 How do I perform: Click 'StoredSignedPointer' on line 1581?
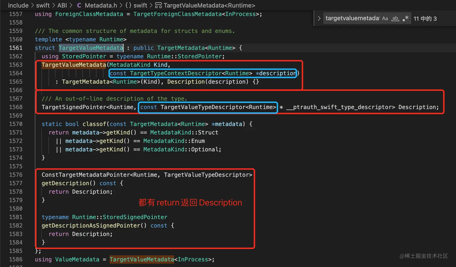135,217
